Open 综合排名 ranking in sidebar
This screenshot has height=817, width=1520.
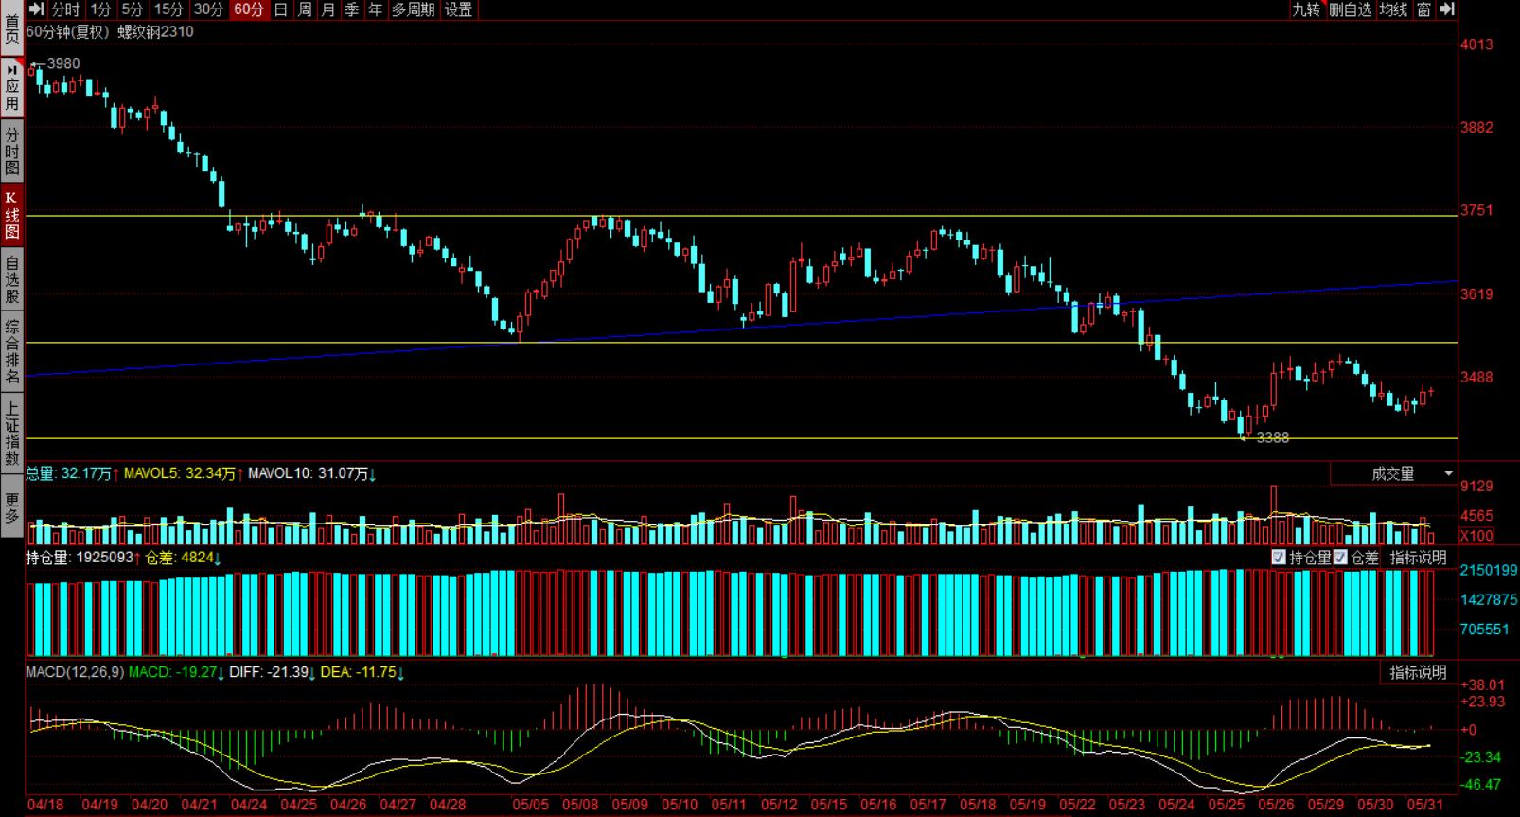pyautogui.click(x=11, y=352)
